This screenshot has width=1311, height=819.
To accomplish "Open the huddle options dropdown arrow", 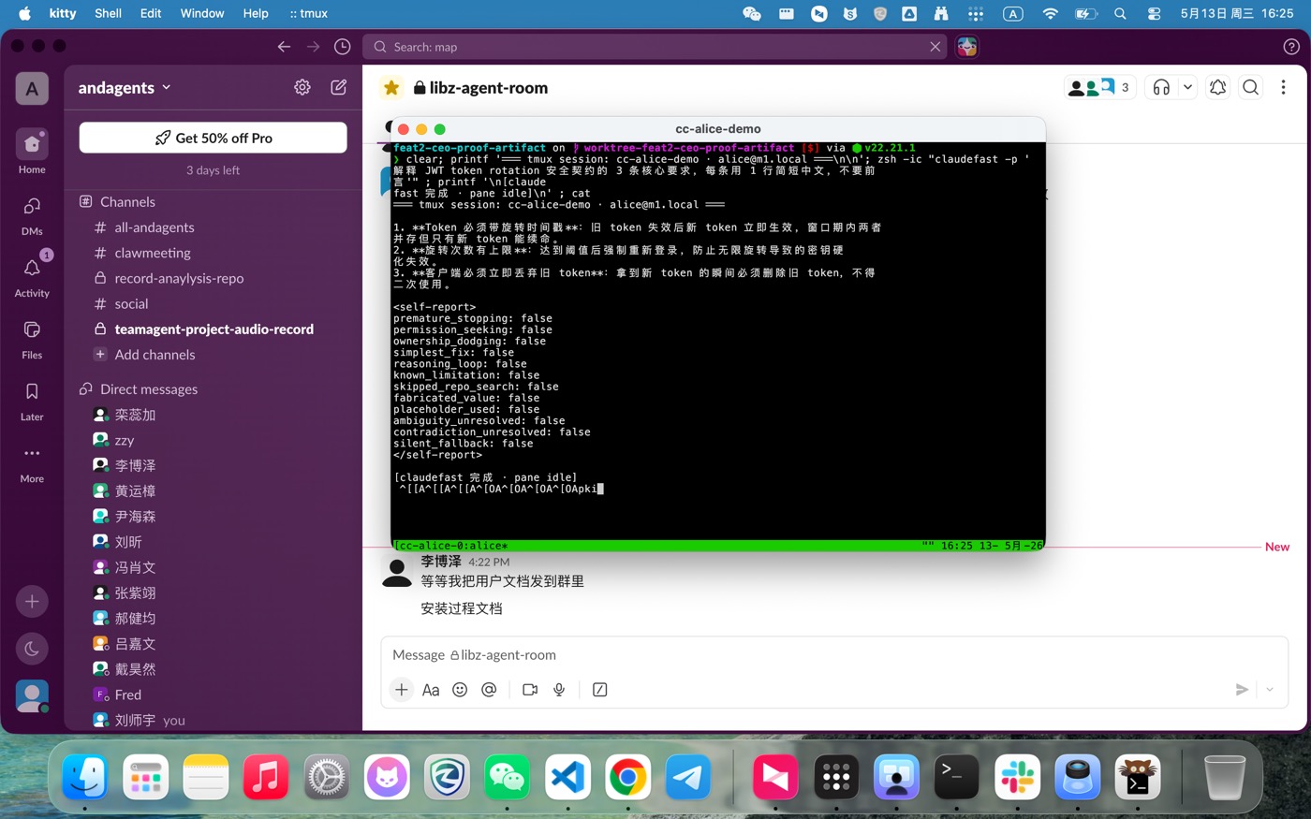I will pos(1187,87).
